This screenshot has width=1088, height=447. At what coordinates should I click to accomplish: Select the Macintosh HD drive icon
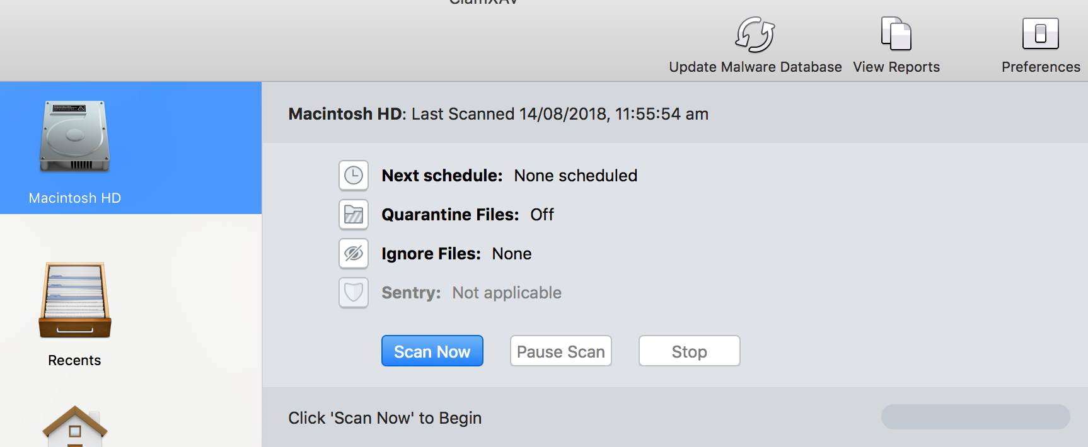click(75, 137)
